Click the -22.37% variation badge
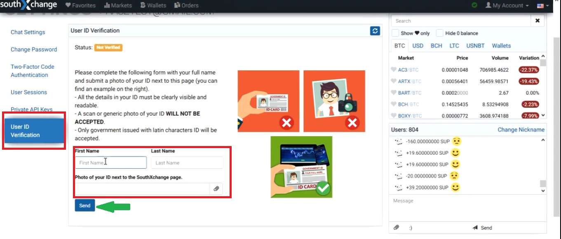The width and height of the screenshot is (561, 239). tap(529, 70)
